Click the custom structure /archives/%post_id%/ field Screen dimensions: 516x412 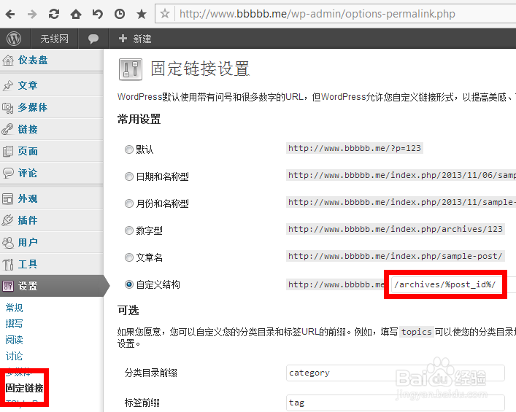[x=447, y=284]
